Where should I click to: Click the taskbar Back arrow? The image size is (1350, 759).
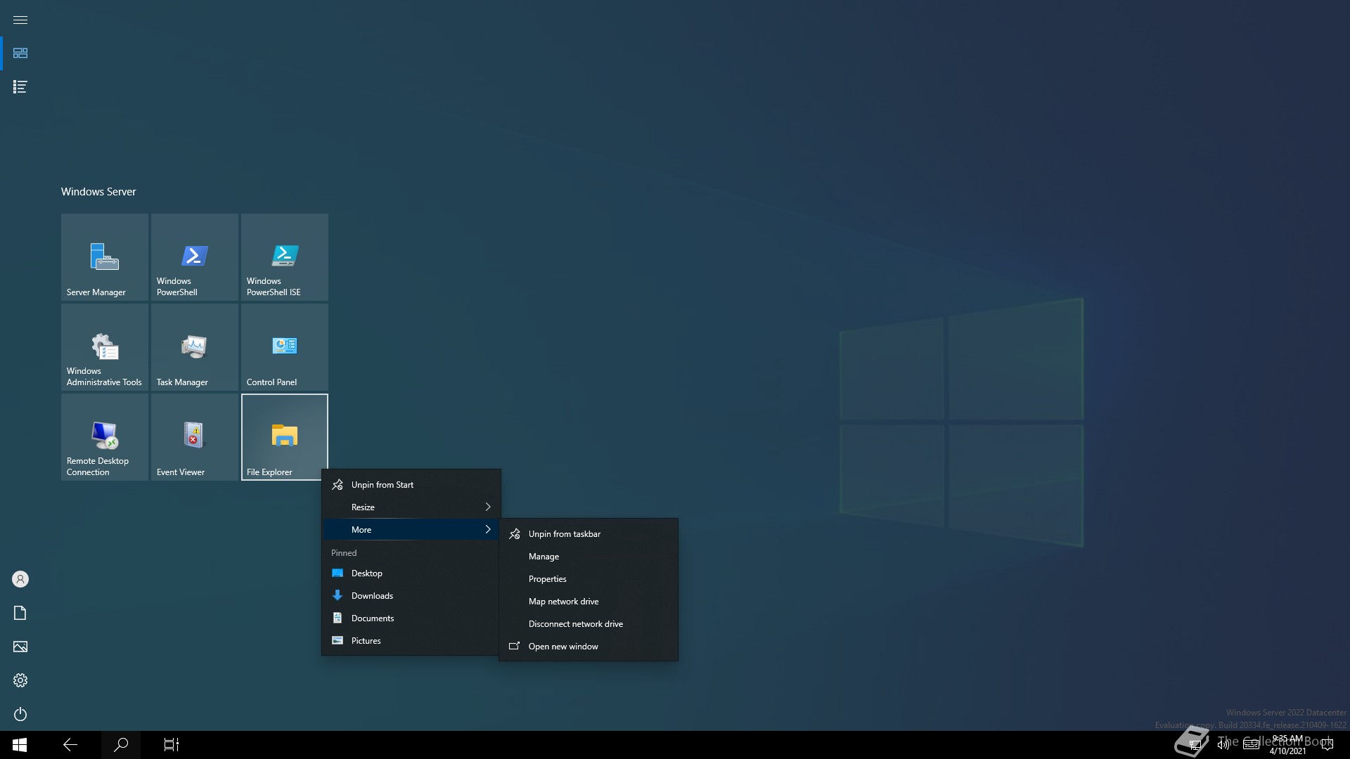[x=70, y=745]
